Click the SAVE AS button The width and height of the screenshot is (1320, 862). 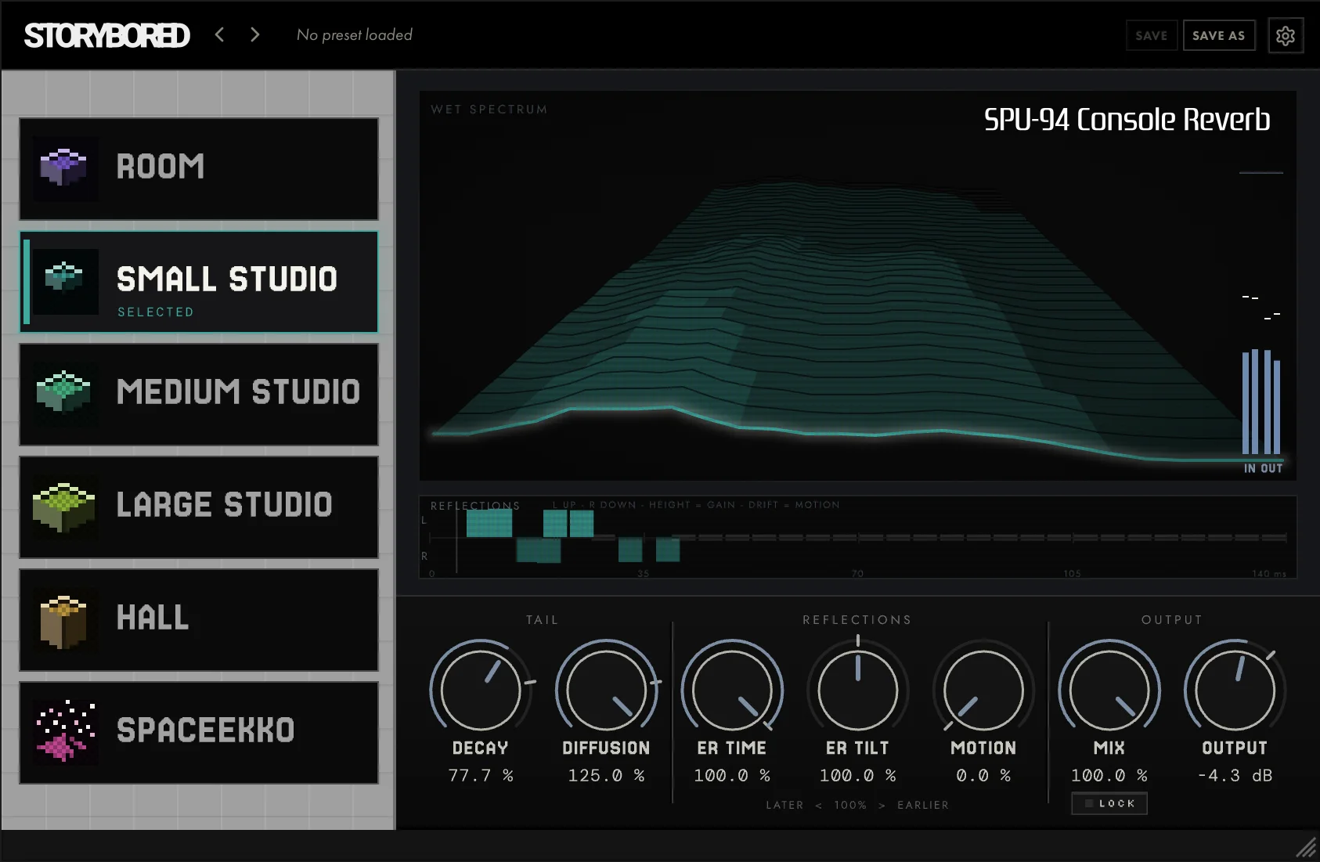click(x=1218, y=35)
